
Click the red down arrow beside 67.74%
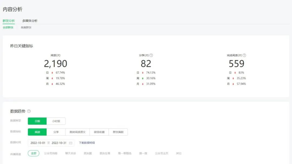(52, 73)
